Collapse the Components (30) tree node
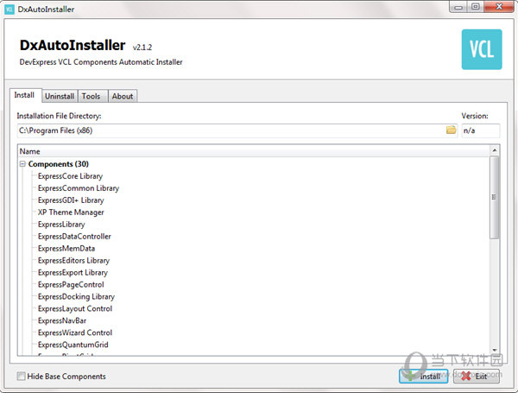This screenshot has width=518, height=393. [x=22, y=164]
